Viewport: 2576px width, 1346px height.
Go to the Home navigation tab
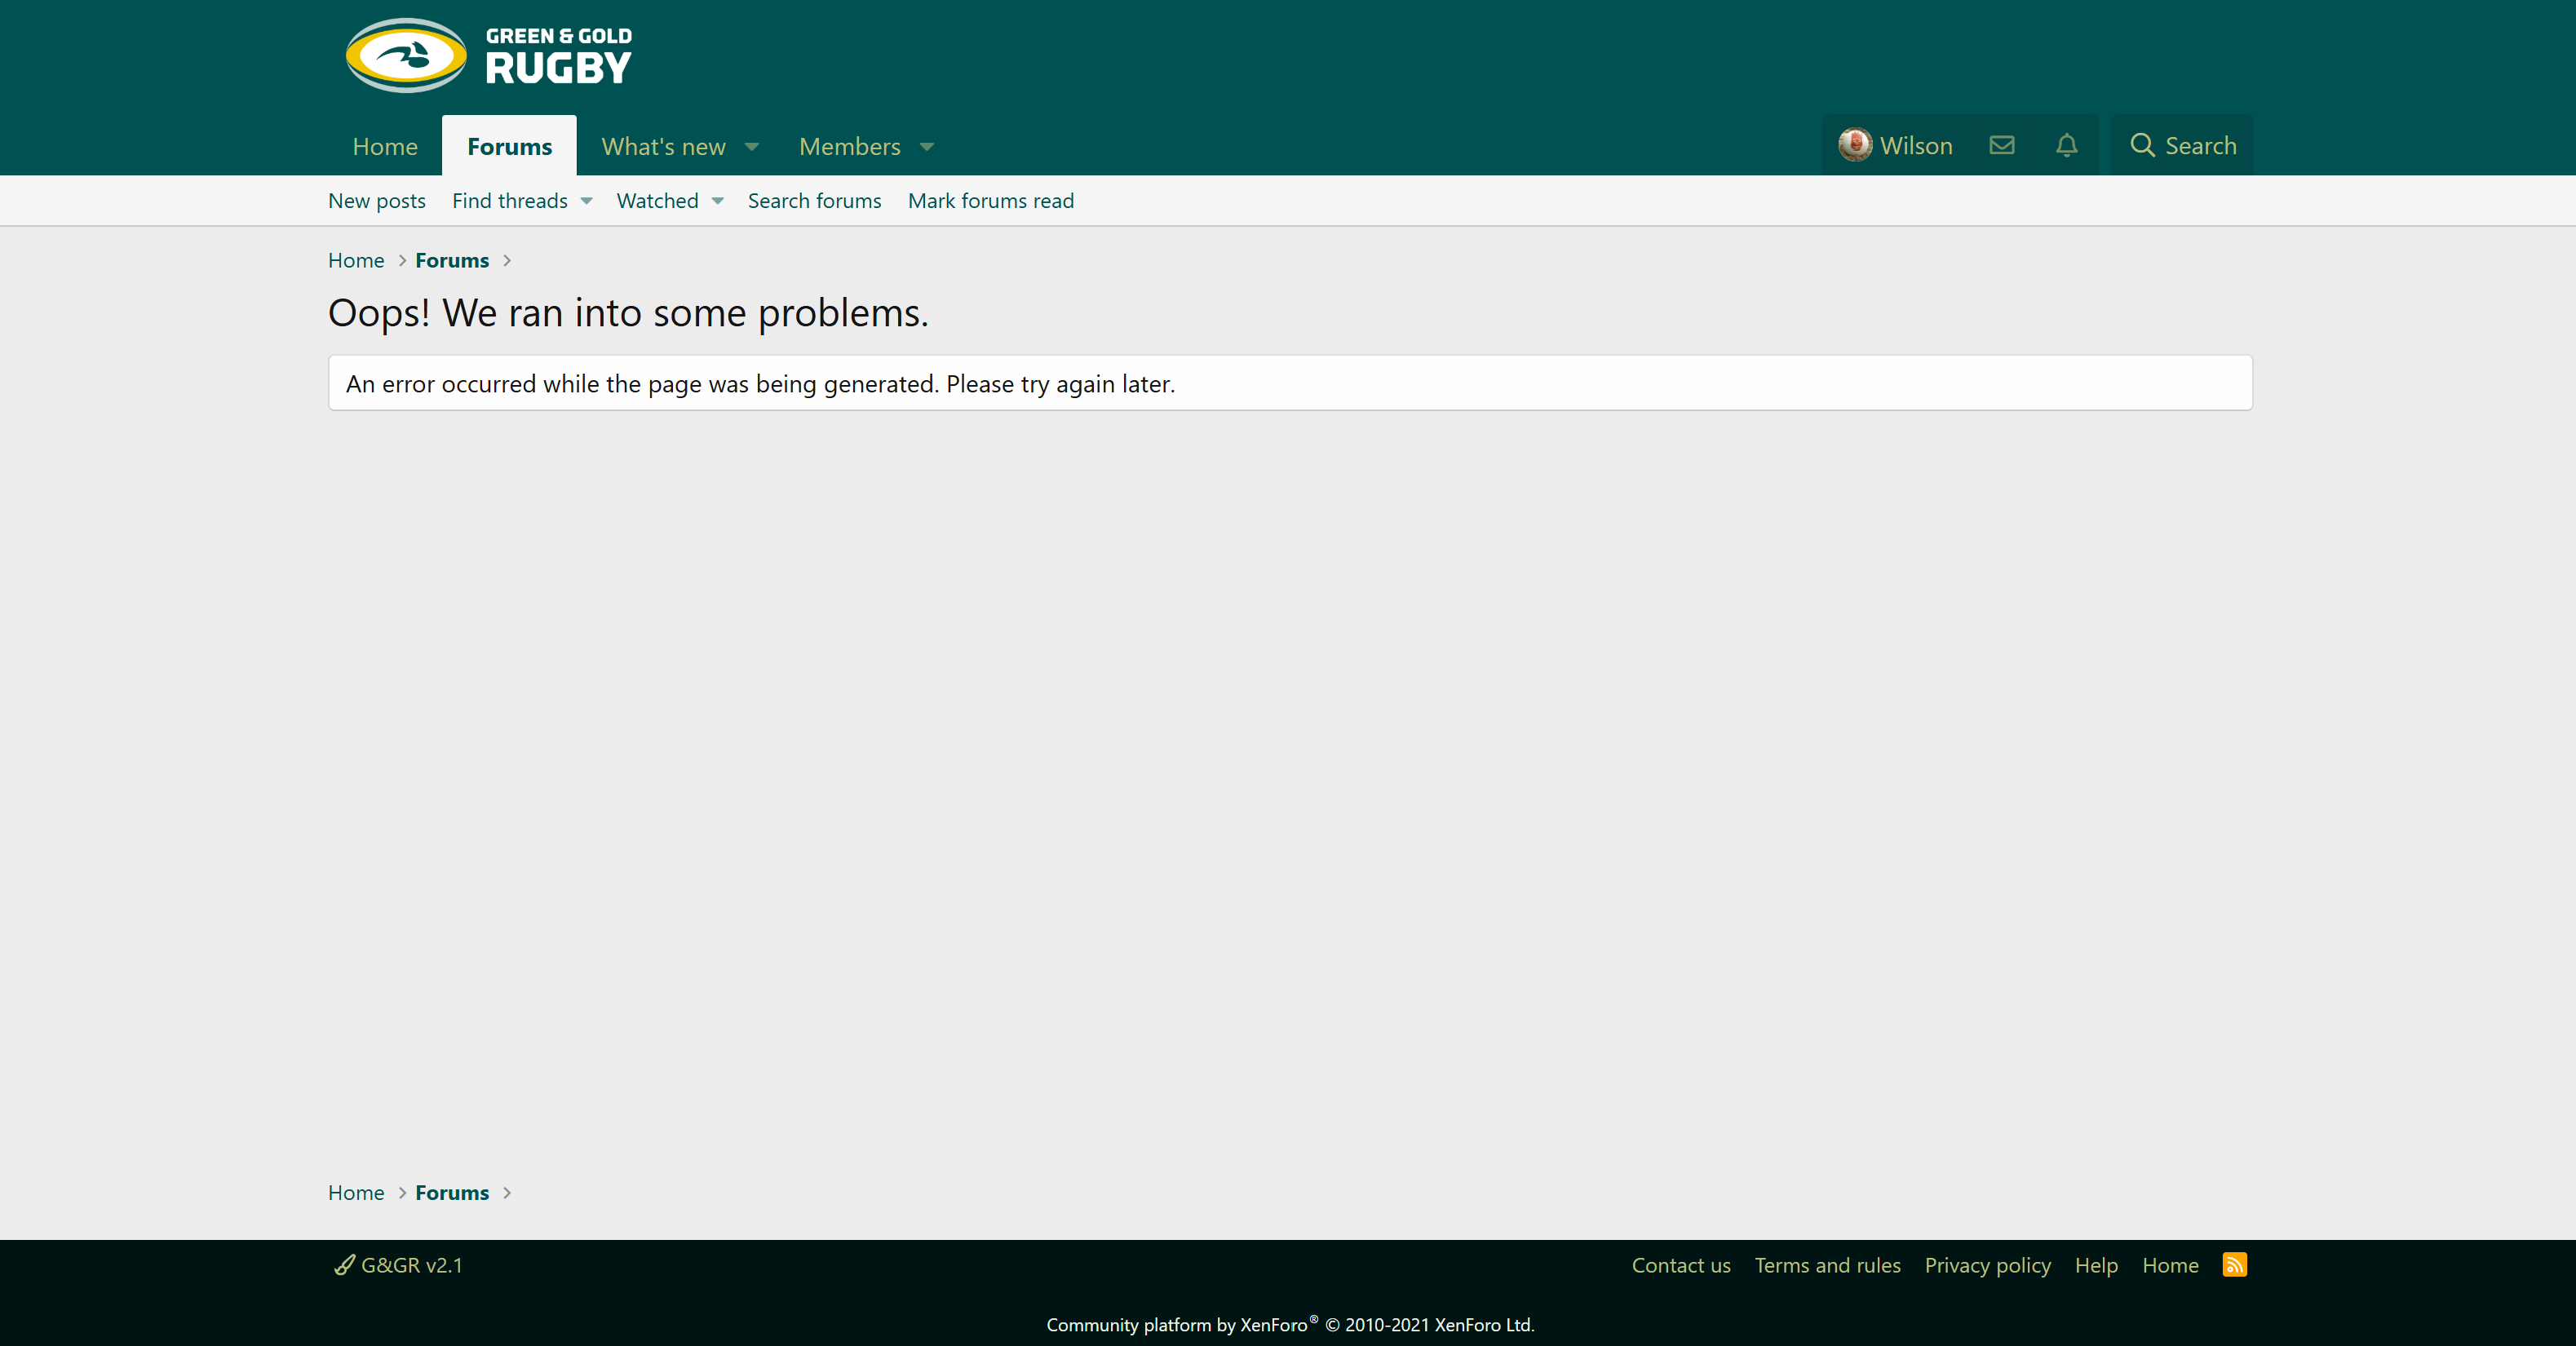[x=385, y=147]
